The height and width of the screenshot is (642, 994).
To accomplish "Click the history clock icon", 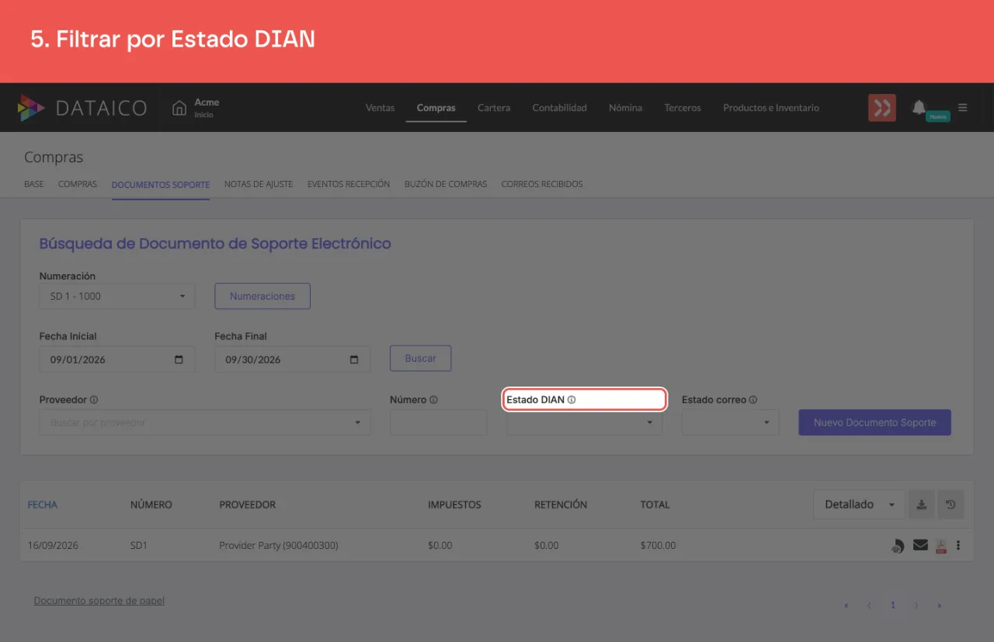I will (x=951, y=505).
